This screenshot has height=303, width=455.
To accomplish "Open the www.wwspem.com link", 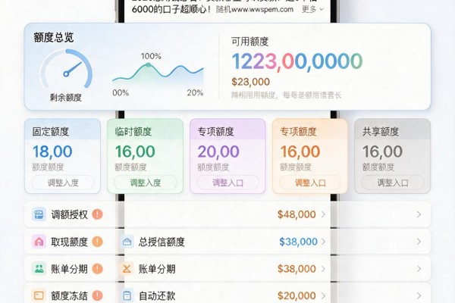I will pos(262,9).
